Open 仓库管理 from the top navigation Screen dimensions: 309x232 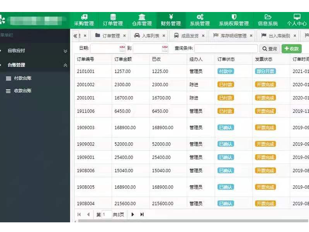[142, 20]
